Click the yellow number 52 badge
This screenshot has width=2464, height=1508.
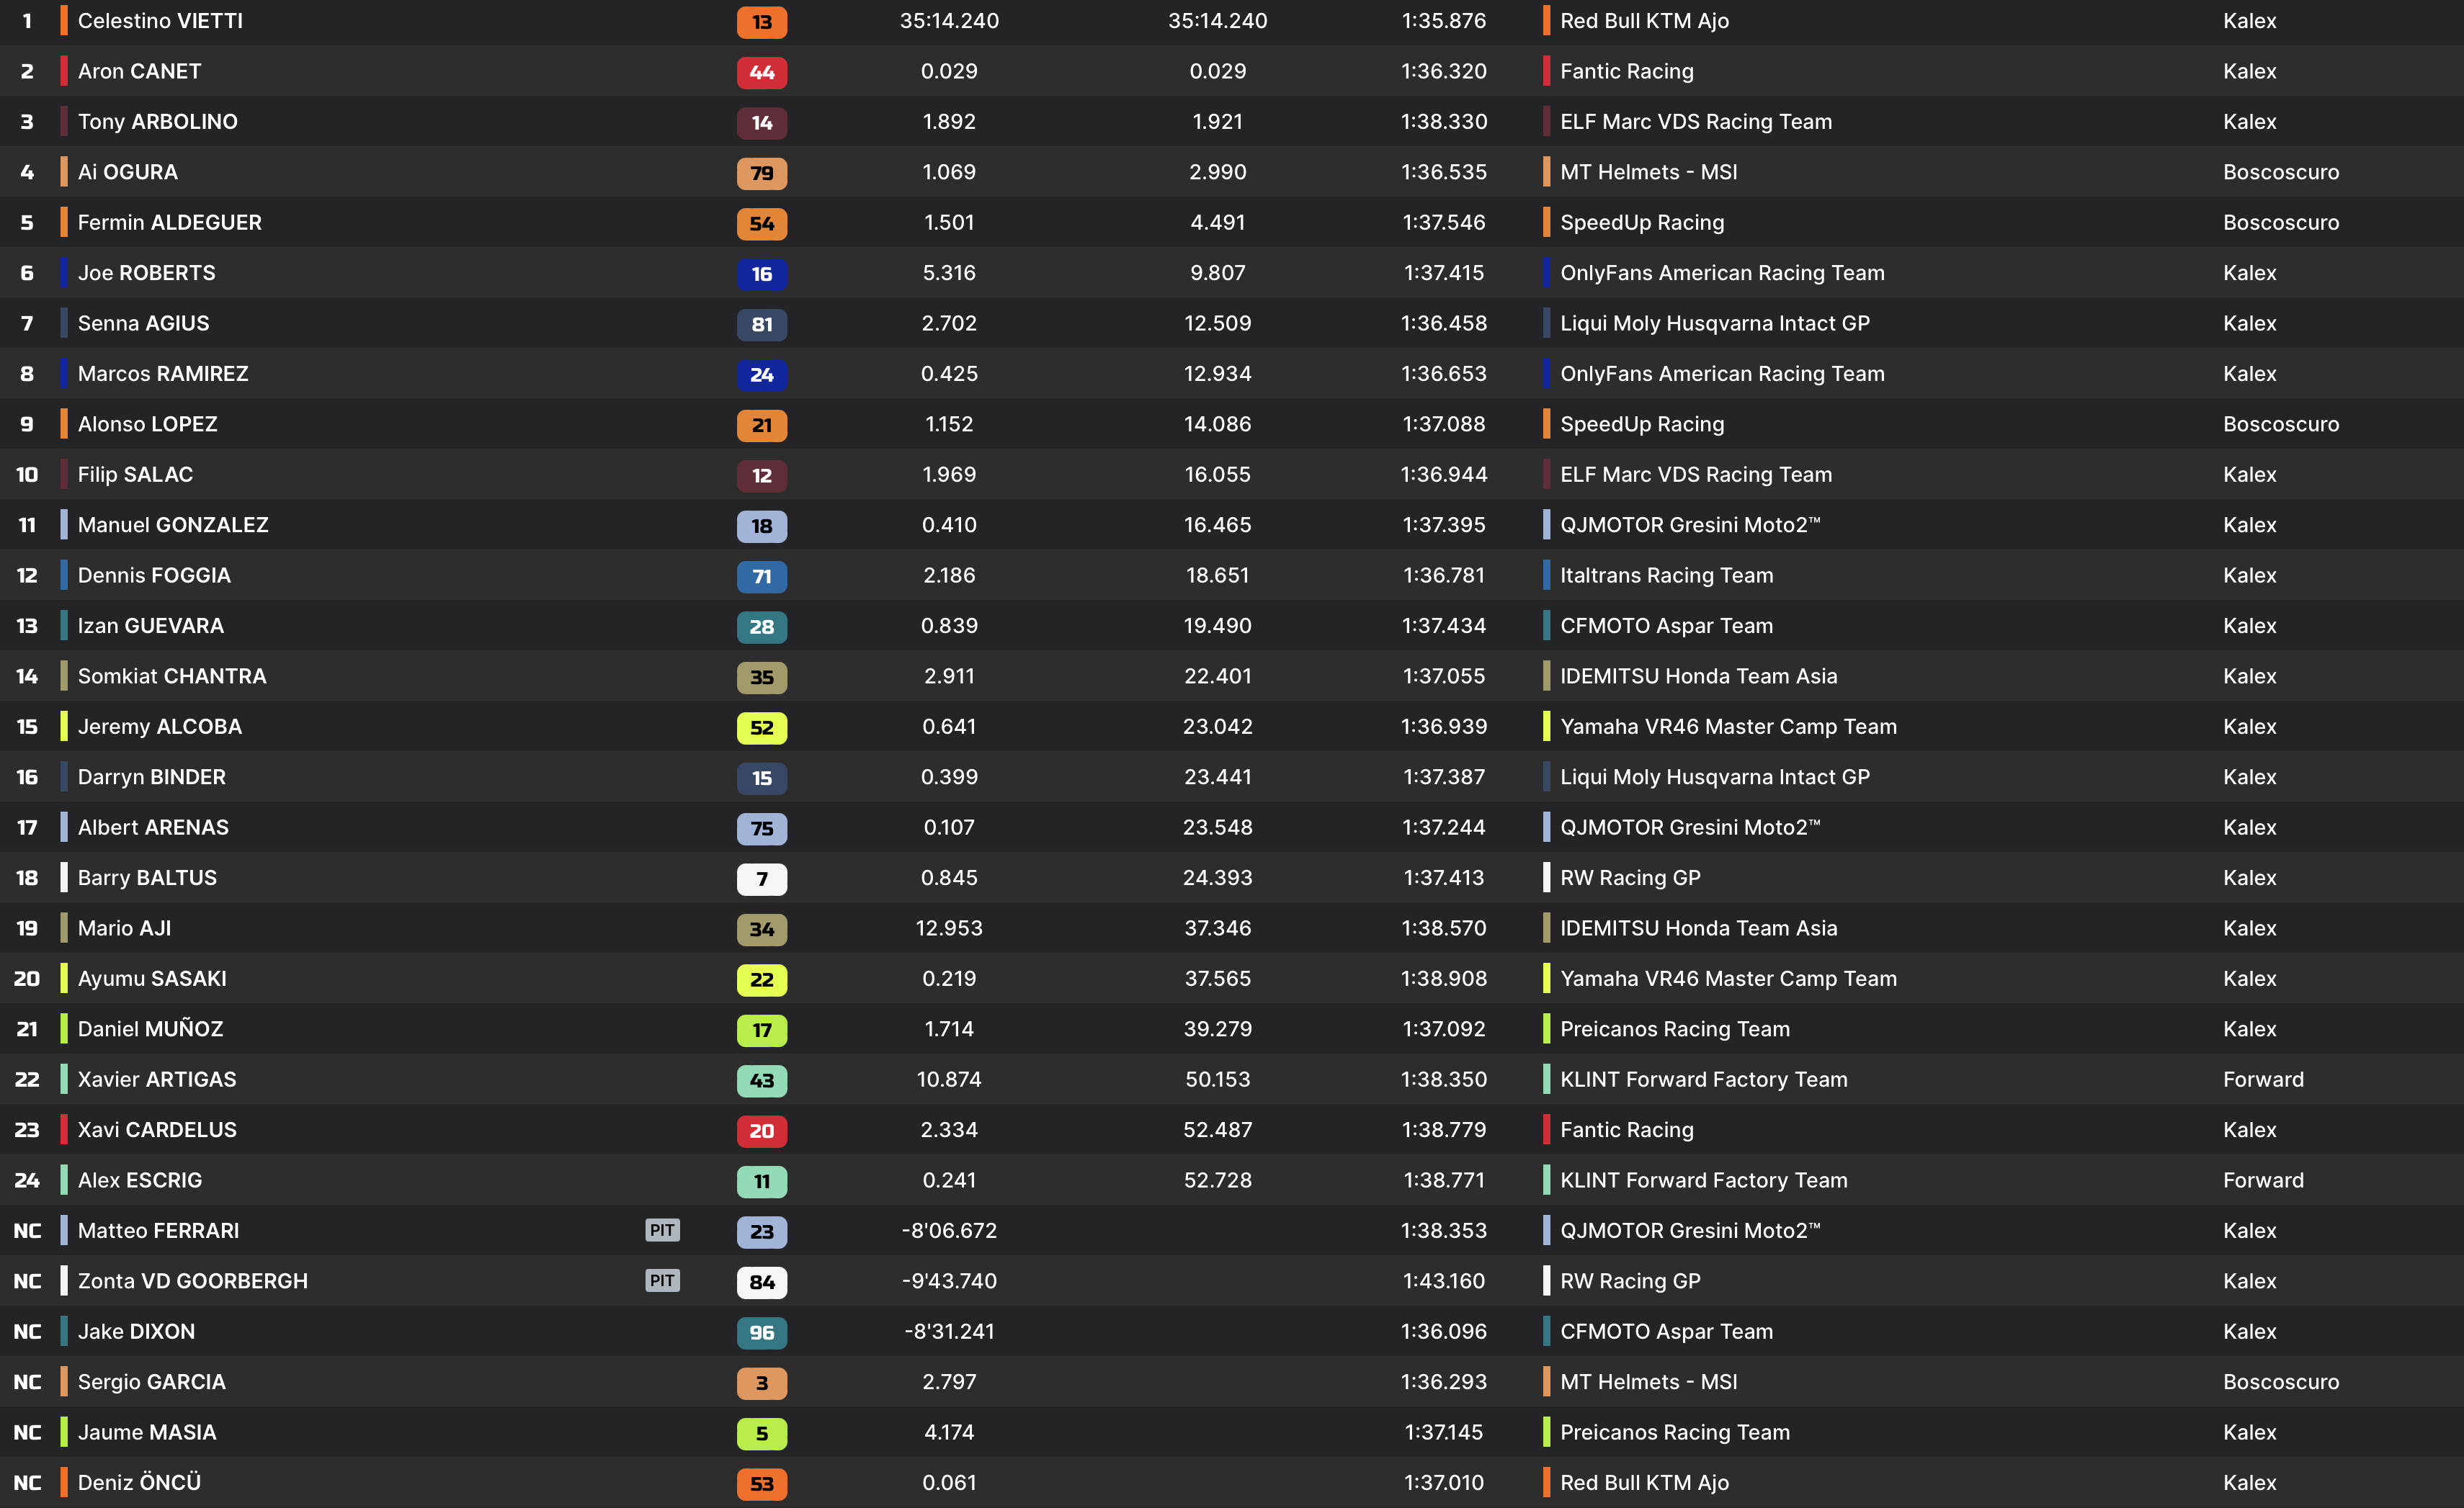coord(761,727)
